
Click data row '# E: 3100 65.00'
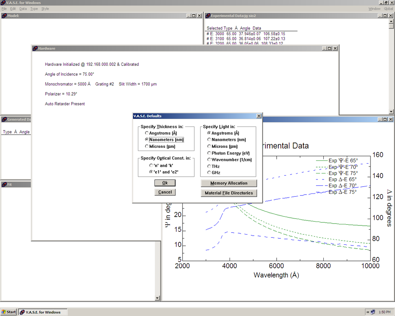pos(246,39)
